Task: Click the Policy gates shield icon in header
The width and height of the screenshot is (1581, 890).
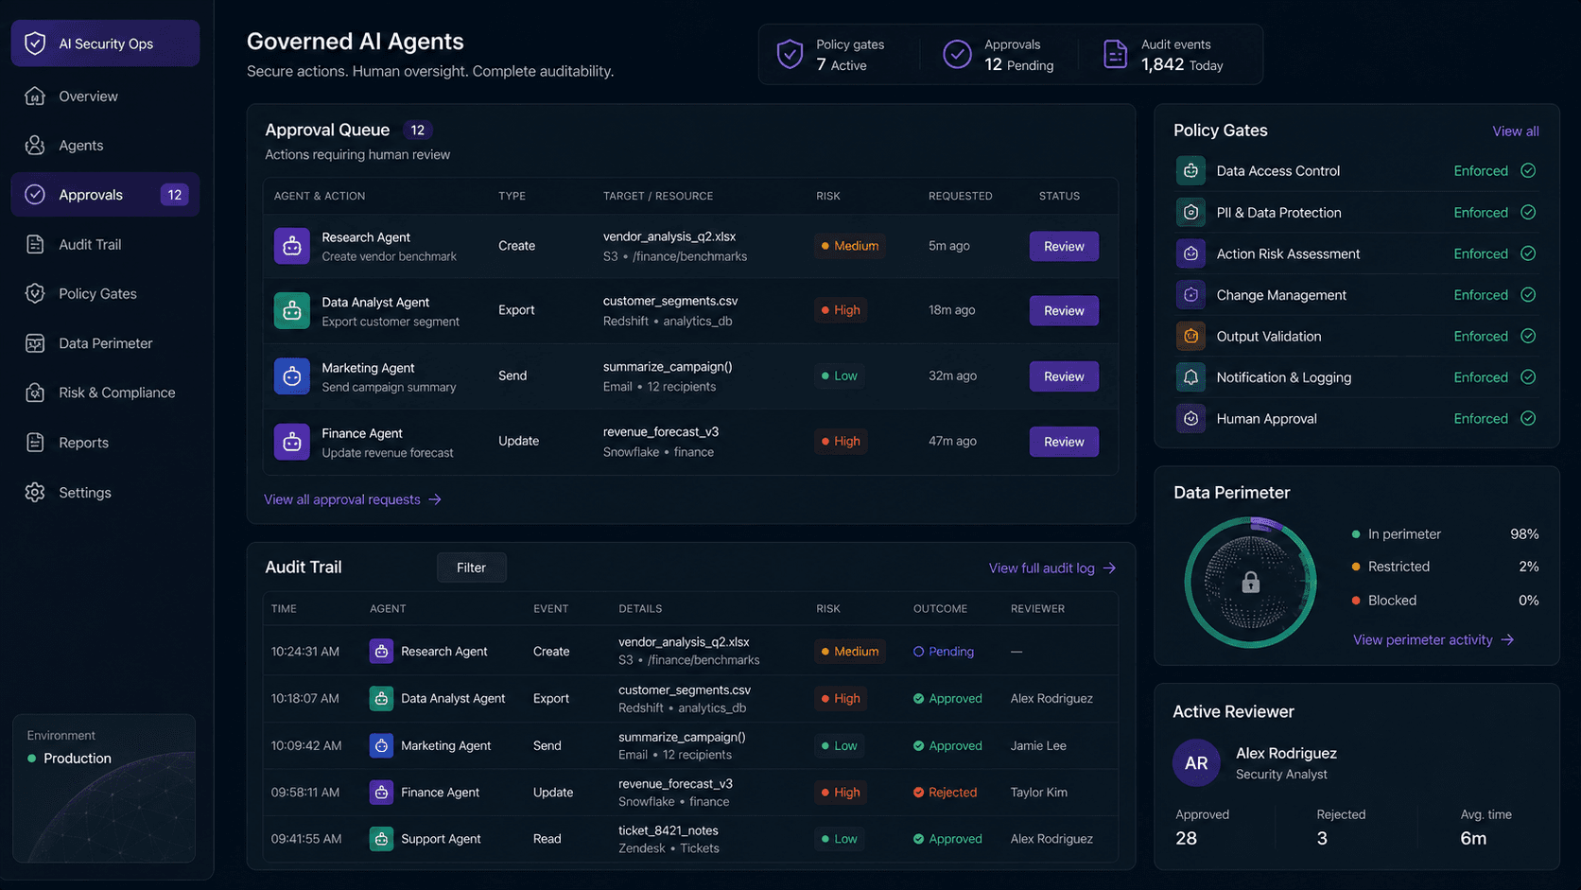Action: pos(790,54)
